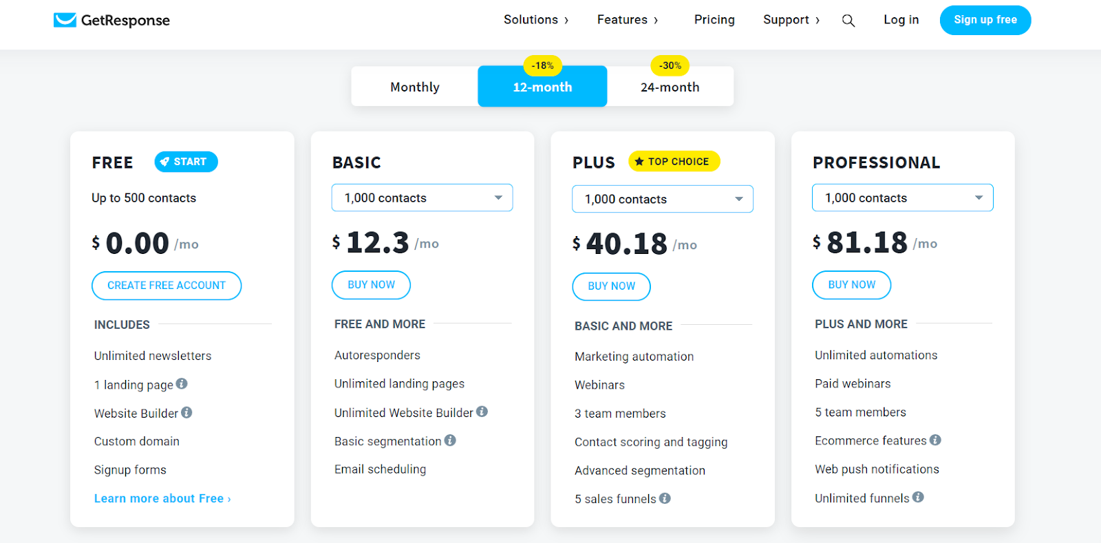Open the Support menu
Image resolution: width=1101 pixels, height=543 pixels.
click(x=791, y=20)
